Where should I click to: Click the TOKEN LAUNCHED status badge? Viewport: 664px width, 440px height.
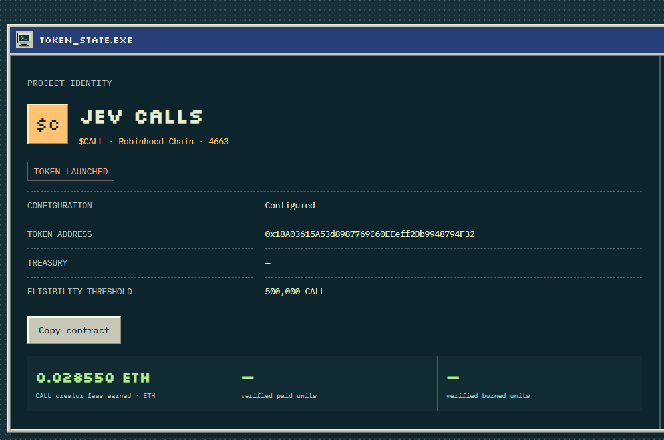(71, 172)
